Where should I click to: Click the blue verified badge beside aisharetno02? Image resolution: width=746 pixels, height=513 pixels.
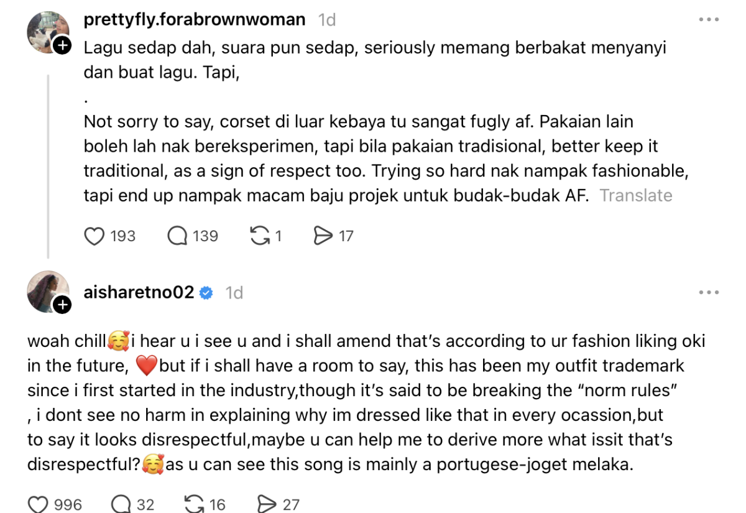click(206, 293)
